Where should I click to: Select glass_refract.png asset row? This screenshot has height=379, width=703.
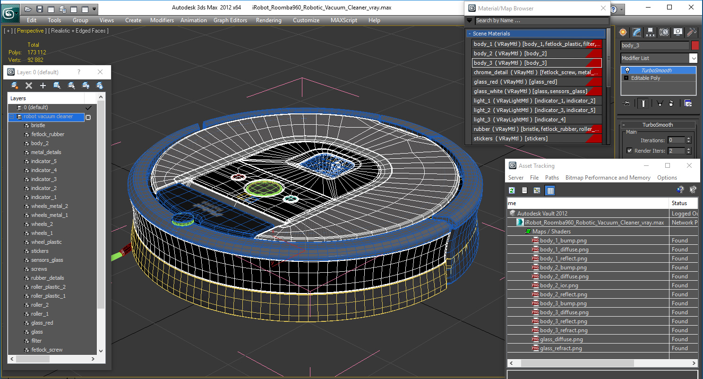tap(561, 348)
